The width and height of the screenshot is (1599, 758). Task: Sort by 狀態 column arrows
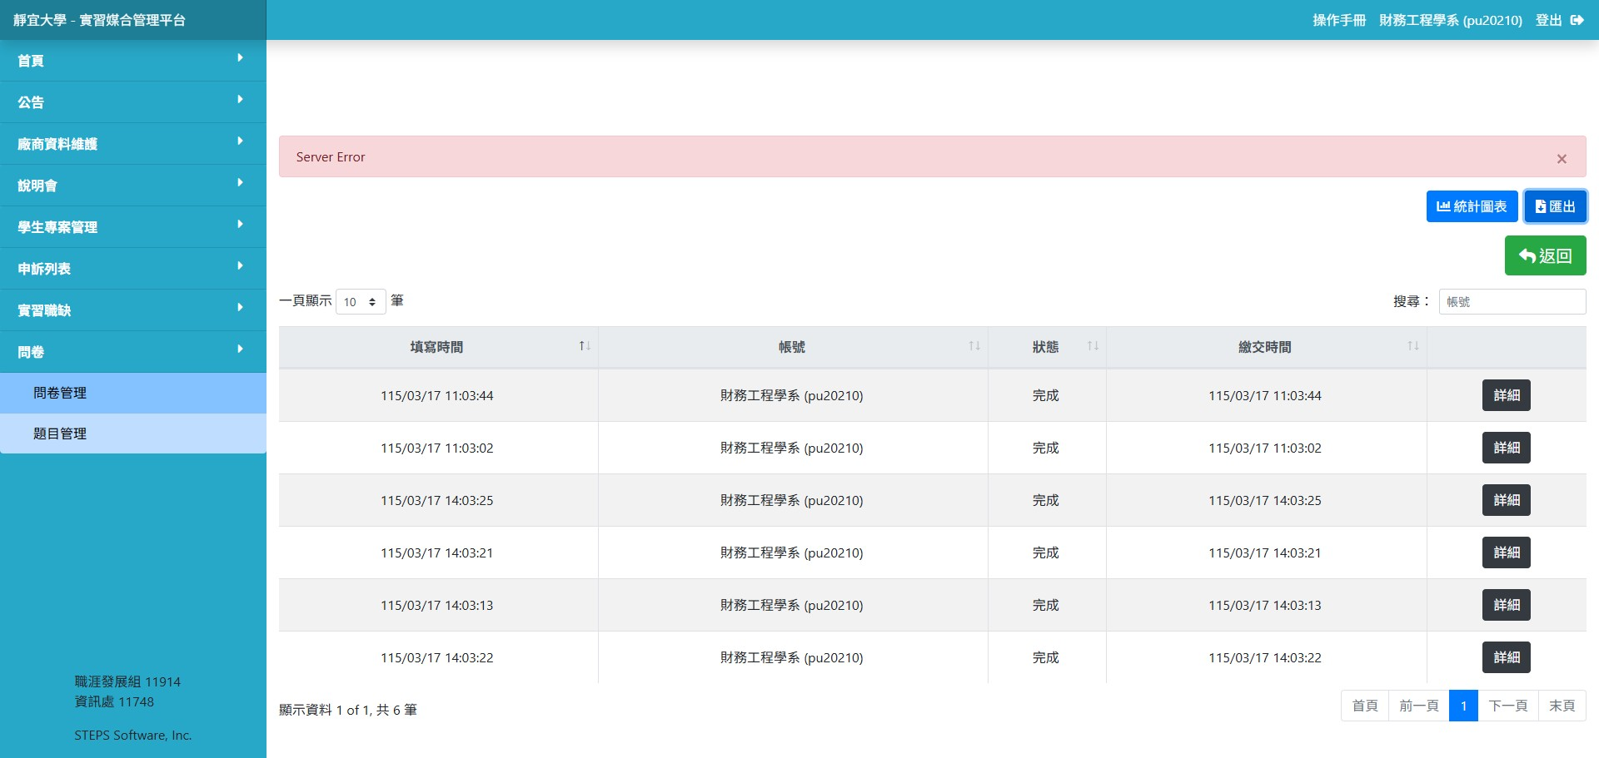[1093, 346]
